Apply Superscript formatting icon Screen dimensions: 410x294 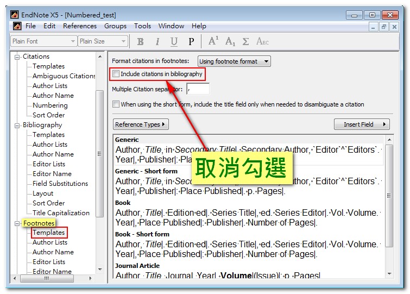coord(213,41)
